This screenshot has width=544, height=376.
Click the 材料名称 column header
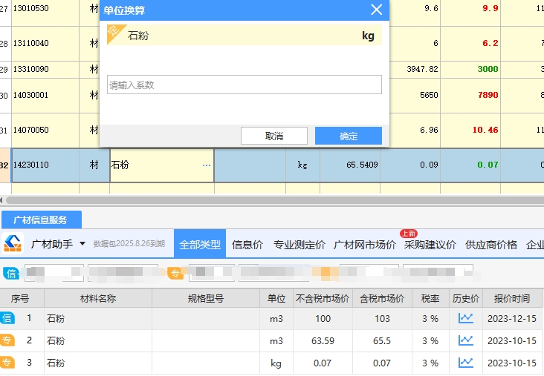[98, 298]
